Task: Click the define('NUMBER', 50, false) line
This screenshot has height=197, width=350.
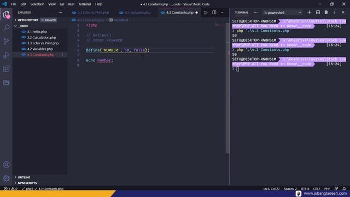Action: coord(118,50)
